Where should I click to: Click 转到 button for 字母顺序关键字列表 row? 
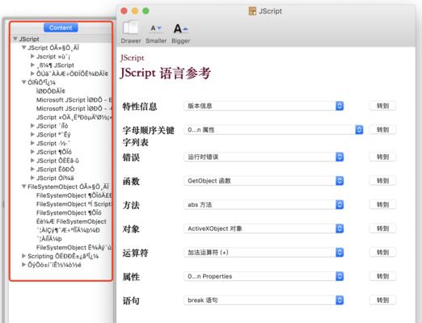click(382, 130)
